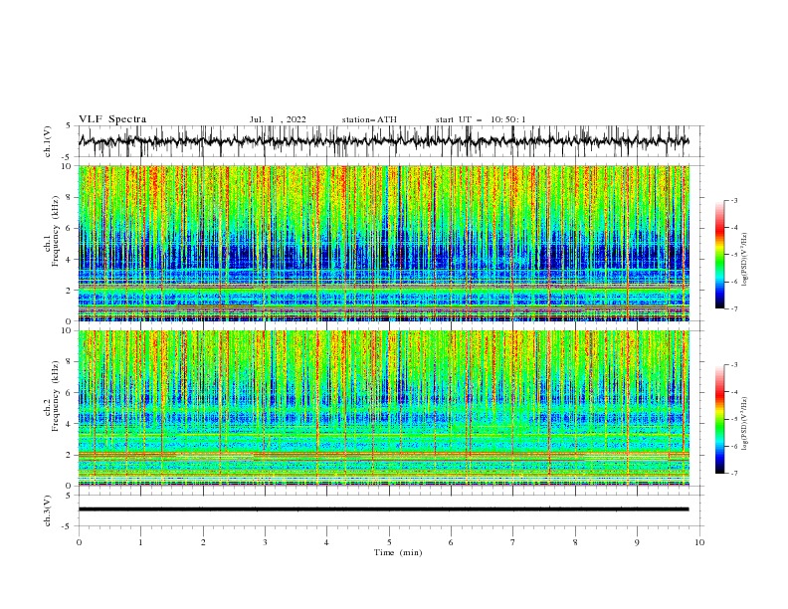This screenshot has height=609, width=788.
Task: Click time axis tick label "7"
Action: tap(513, 542)
